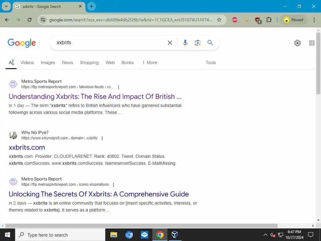Open Google quick settings gear
This screenshot has height=241, width=321.
click(x=297, y=43)
